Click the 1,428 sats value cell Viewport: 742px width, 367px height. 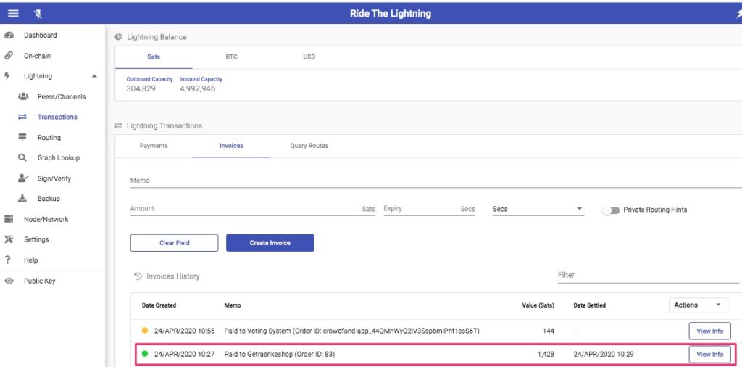point(546,354)
